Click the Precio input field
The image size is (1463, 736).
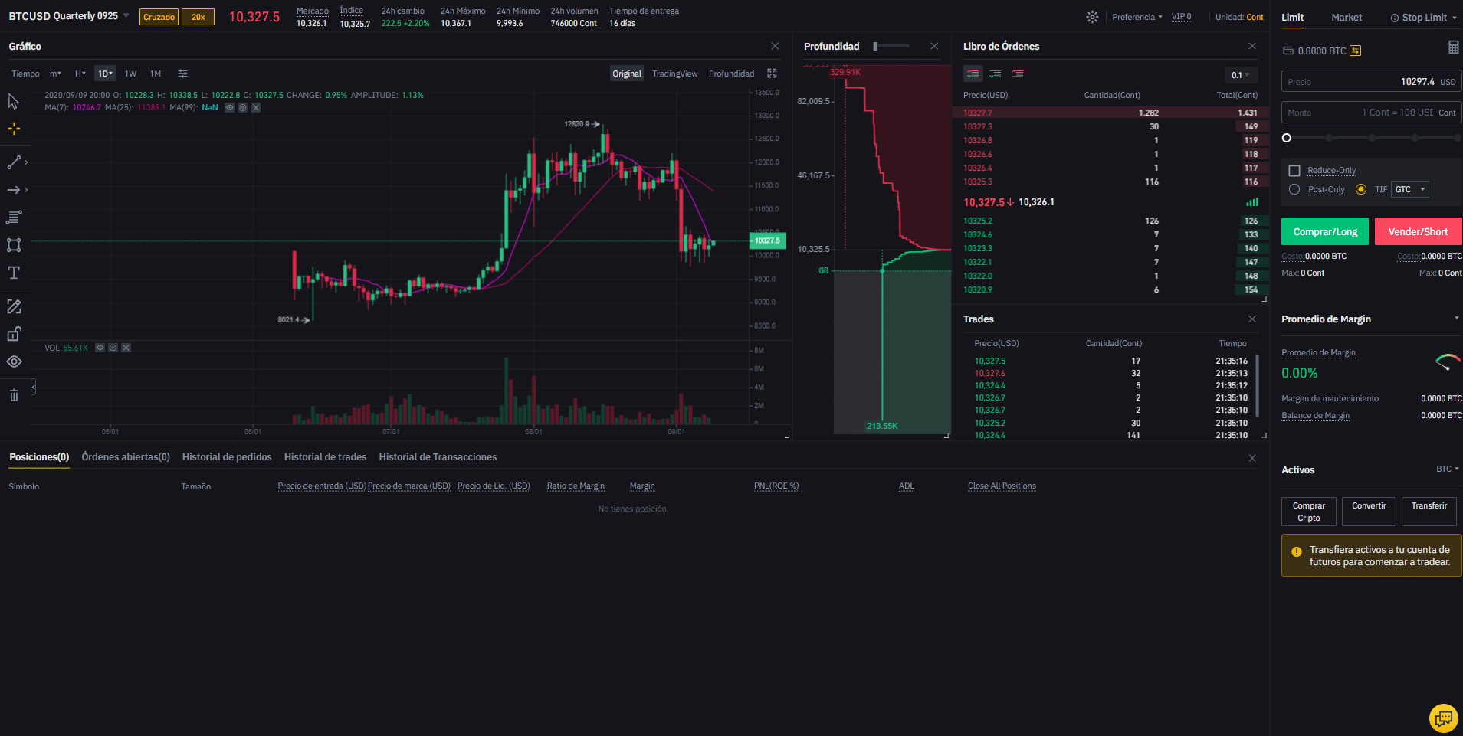[1371, 81]
